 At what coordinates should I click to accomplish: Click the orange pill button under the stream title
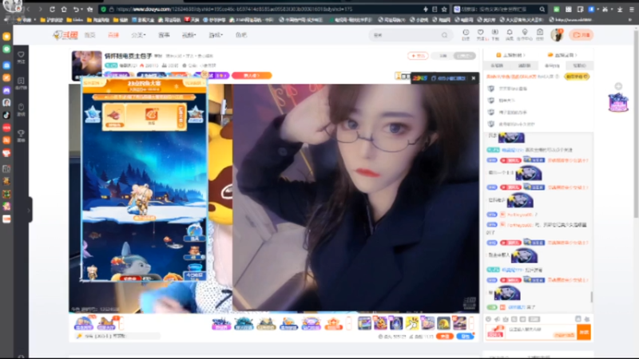click(x=252, y=75)
